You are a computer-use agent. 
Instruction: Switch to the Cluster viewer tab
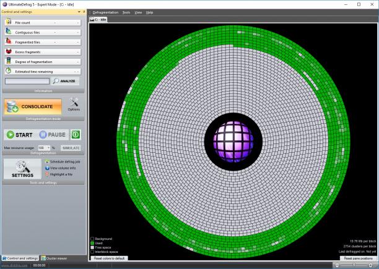coord(54,258)
